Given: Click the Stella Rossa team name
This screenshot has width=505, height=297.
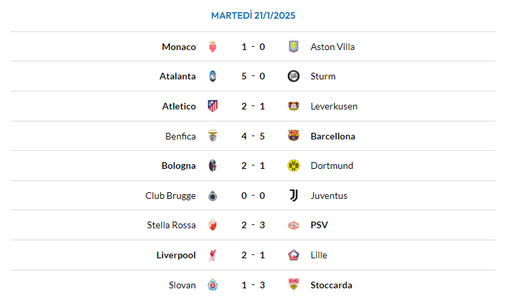Looking at the screenshot, I should point(171,225).
